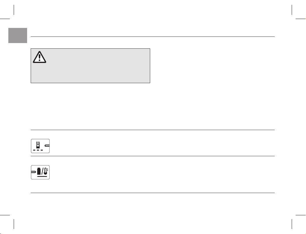Click the bottom horizontal rule of the page
Viewport: 306px width, 234px height.
point(153,193)
